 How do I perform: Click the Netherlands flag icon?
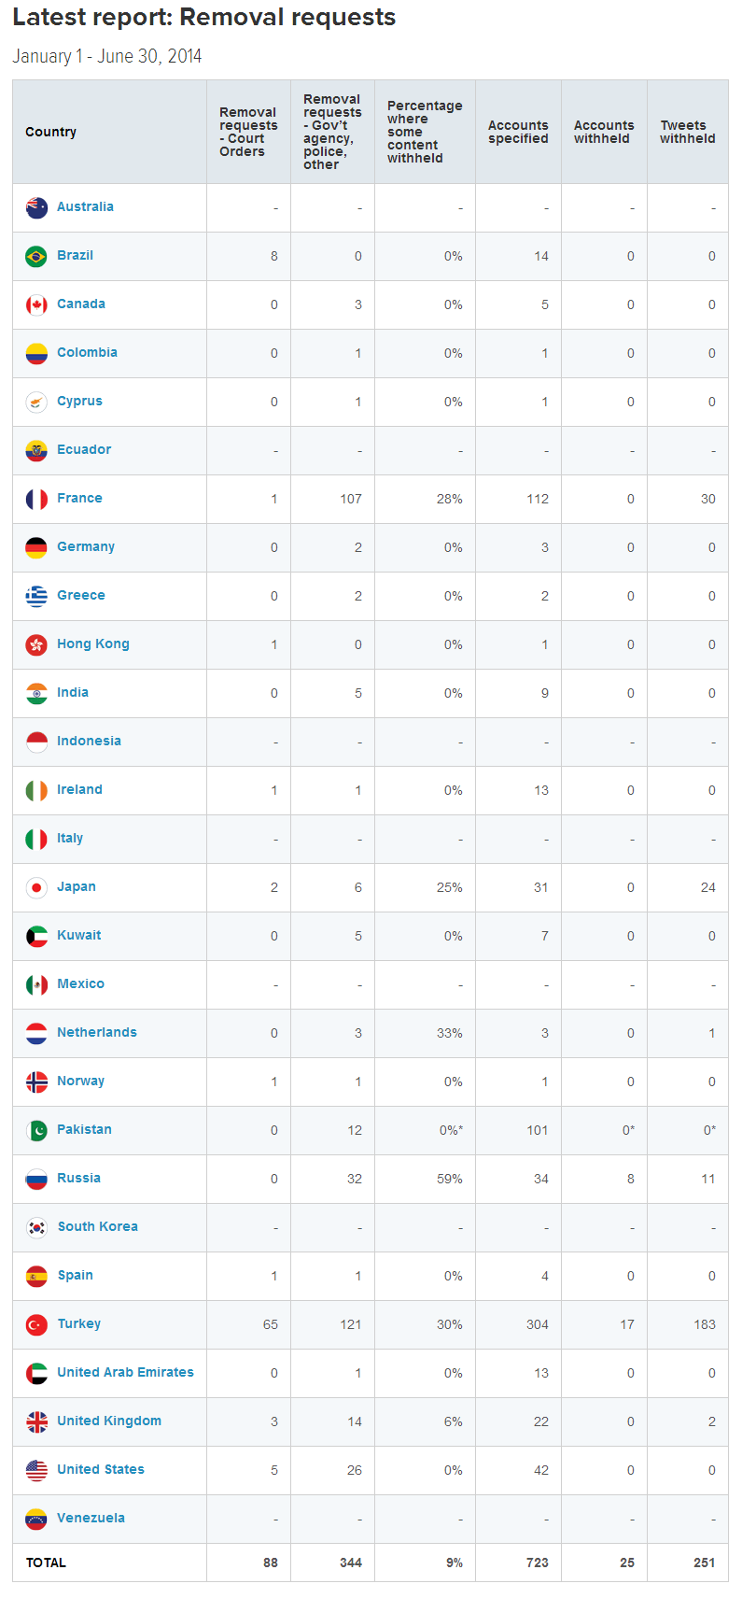tap(36, 1033)
